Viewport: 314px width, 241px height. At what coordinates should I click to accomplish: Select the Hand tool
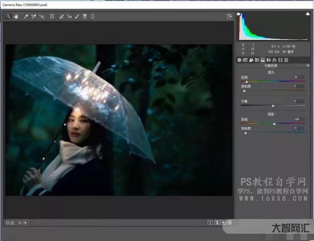(16, 16)
